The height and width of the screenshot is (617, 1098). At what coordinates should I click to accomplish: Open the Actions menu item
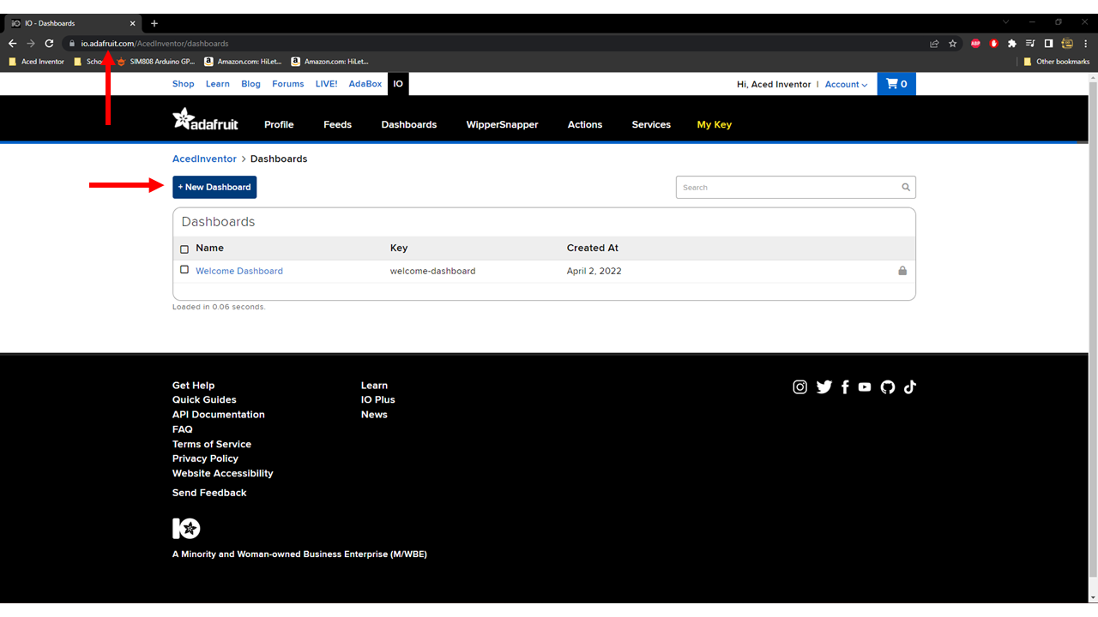pos(585,124)
